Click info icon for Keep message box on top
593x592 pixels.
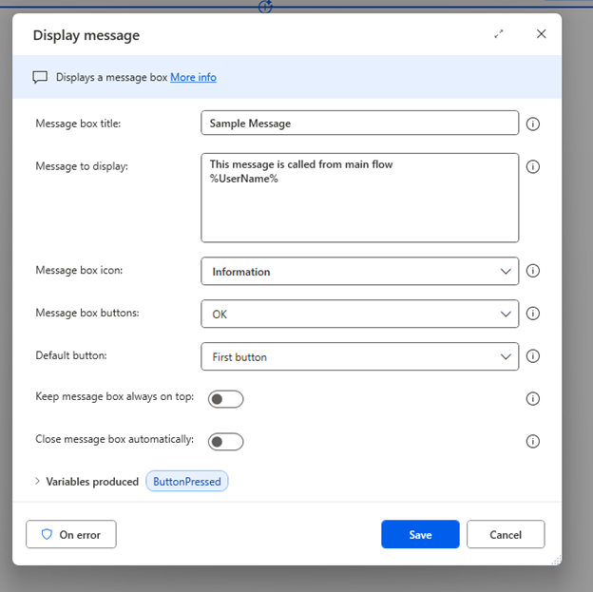pyautogui.click(x=533, y=399)
